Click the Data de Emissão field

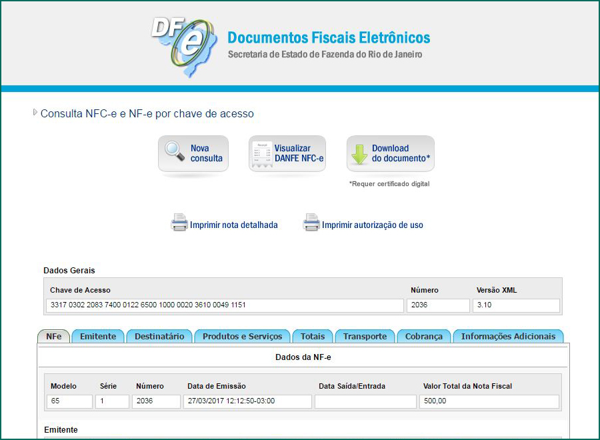click(247, 401)
